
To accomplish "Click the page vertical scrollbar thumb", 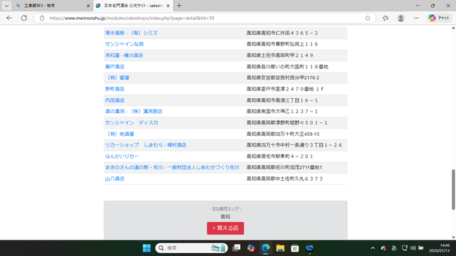I will (453, 190).
